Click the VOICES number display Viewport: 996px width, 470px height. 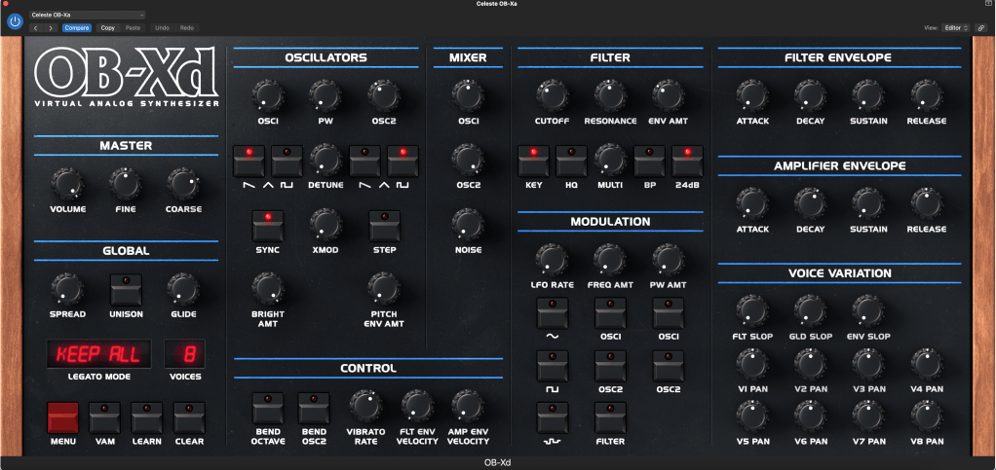click(184, 354)
